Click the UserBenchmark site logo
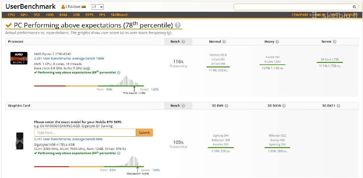Image resolution: width=363 pixels, height=178 pixels. coord(31,6)
